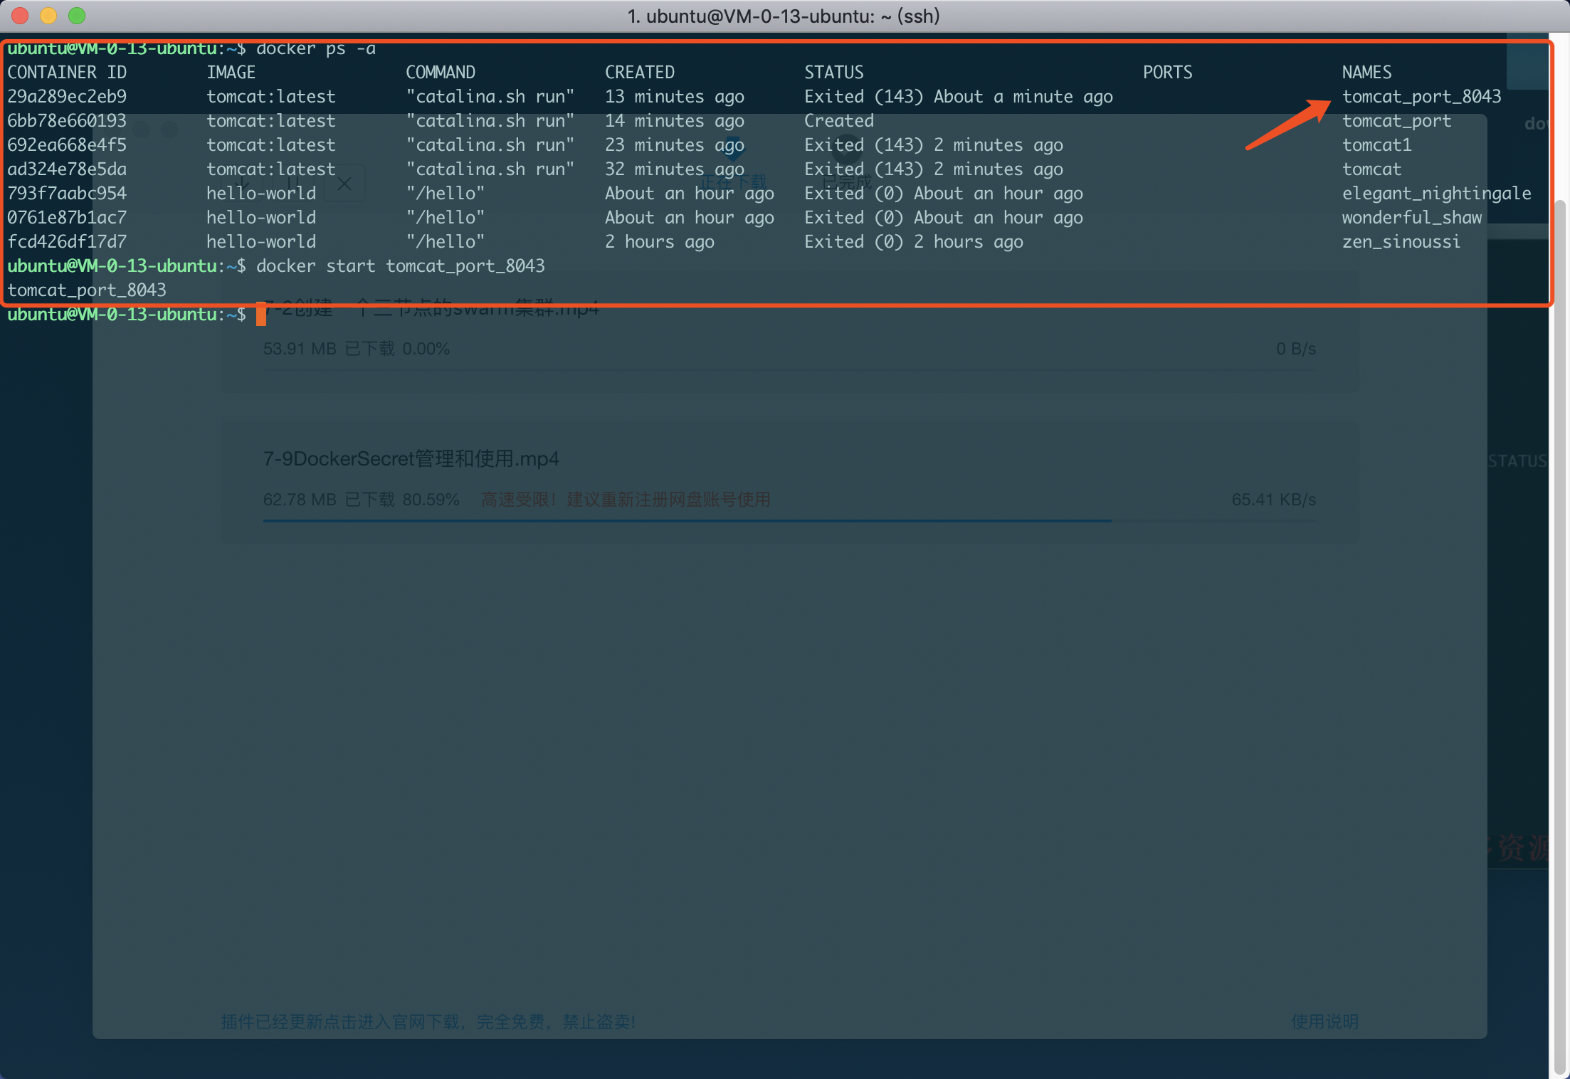Click the 'Created' status of tomcat_port
Screen dimensions: 1570x1079
839,121
